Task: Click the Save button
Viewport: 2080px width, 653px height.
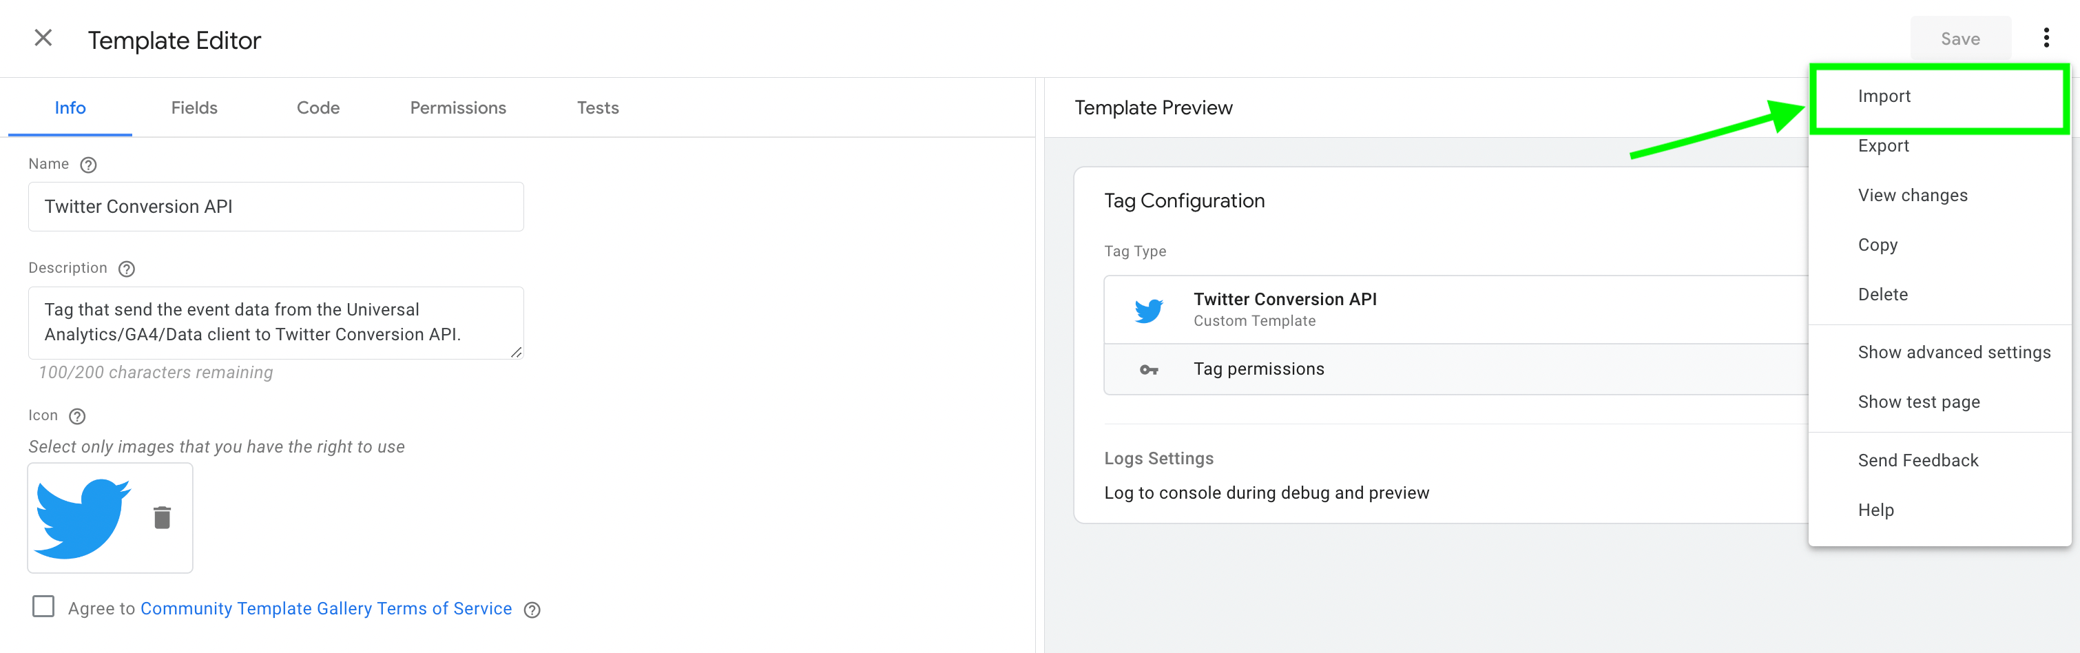Action: (x=1959, y=39)
